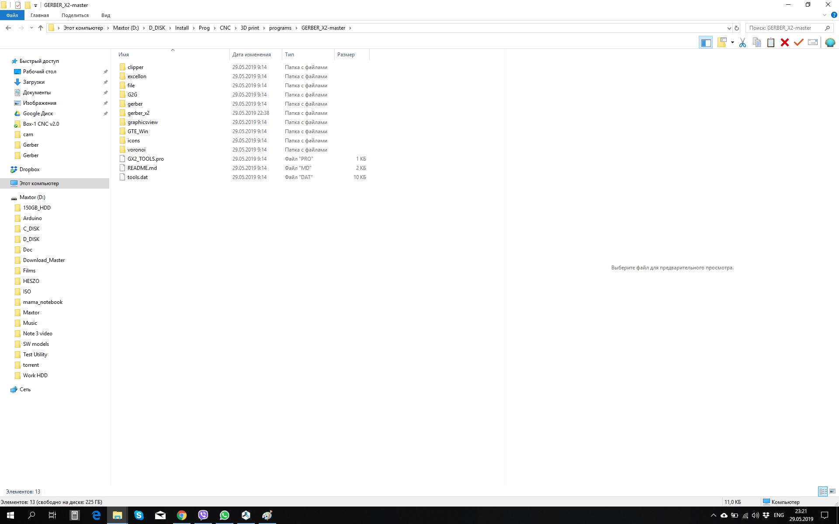Open the folder options dropdown arrow
Image resolution: width=839 pixels, height=524 pixels.
732,42
